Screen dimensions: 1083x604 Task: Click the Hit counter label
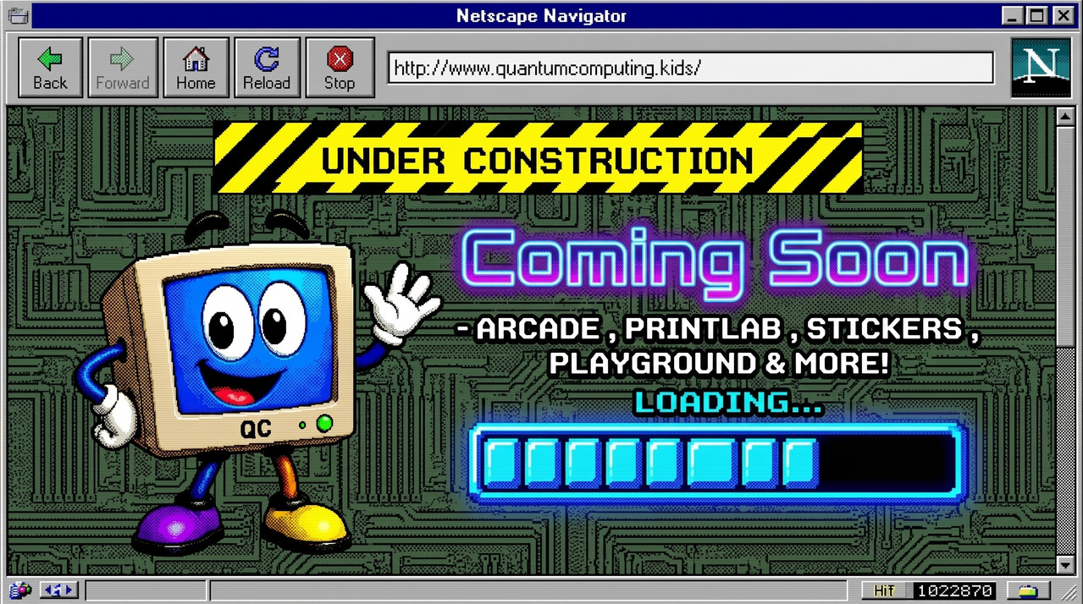tap(885, 590)
